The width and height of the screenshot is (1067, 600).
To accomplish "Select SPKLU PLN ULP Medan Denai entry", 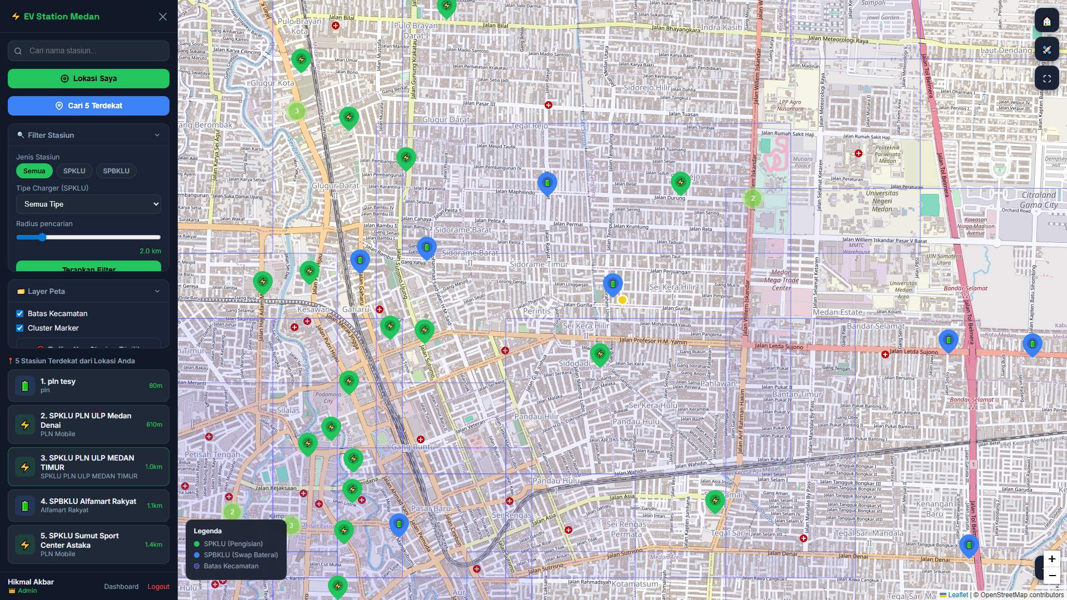I will pyautogui.click(x=88, y=424).
